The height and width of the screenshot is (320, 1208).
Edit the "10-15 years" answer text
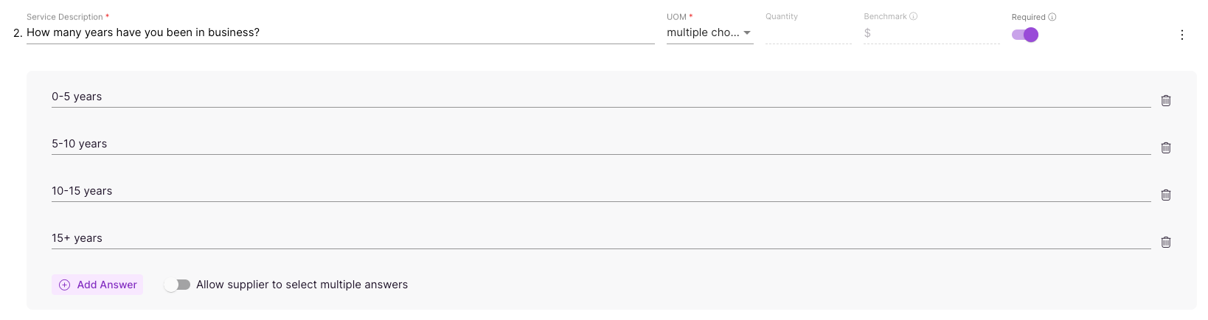[x=601, y=191]
